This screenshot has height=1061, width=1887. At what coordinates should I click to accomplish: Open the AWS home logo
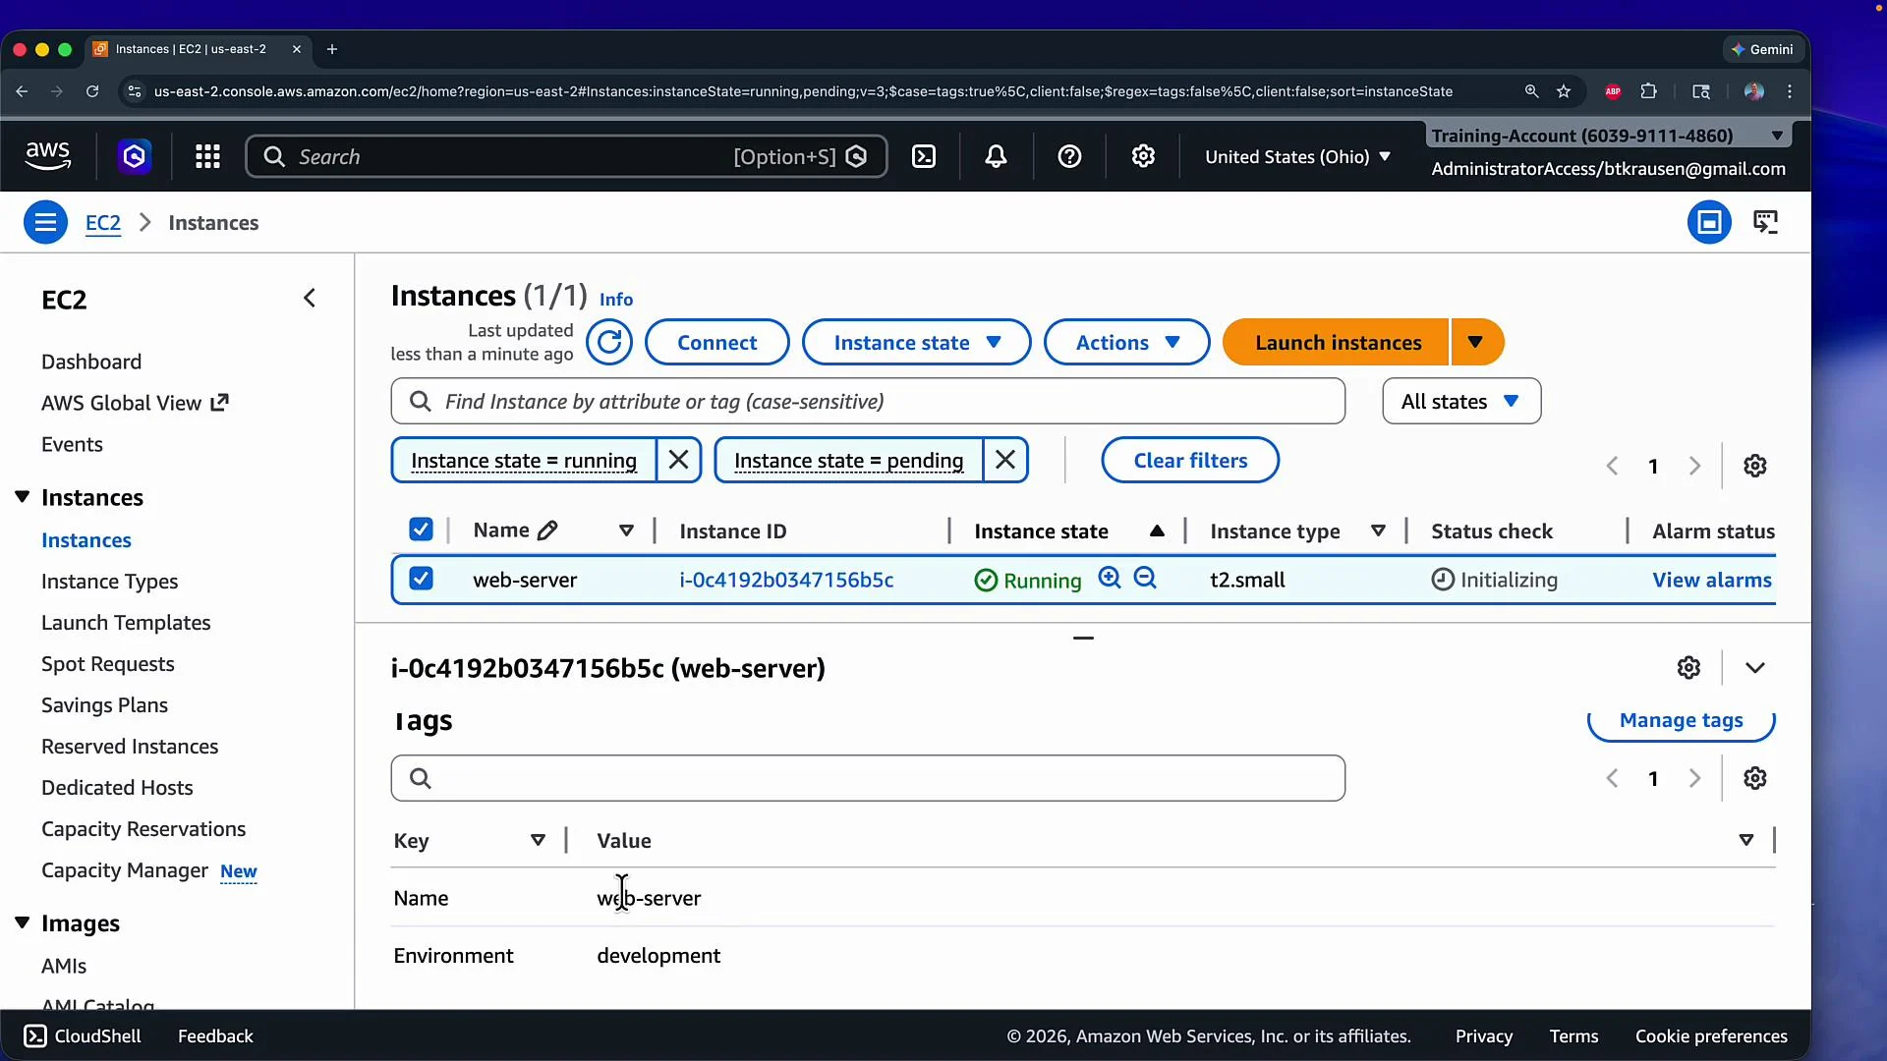pyautogui.click(x=47, y=156)
